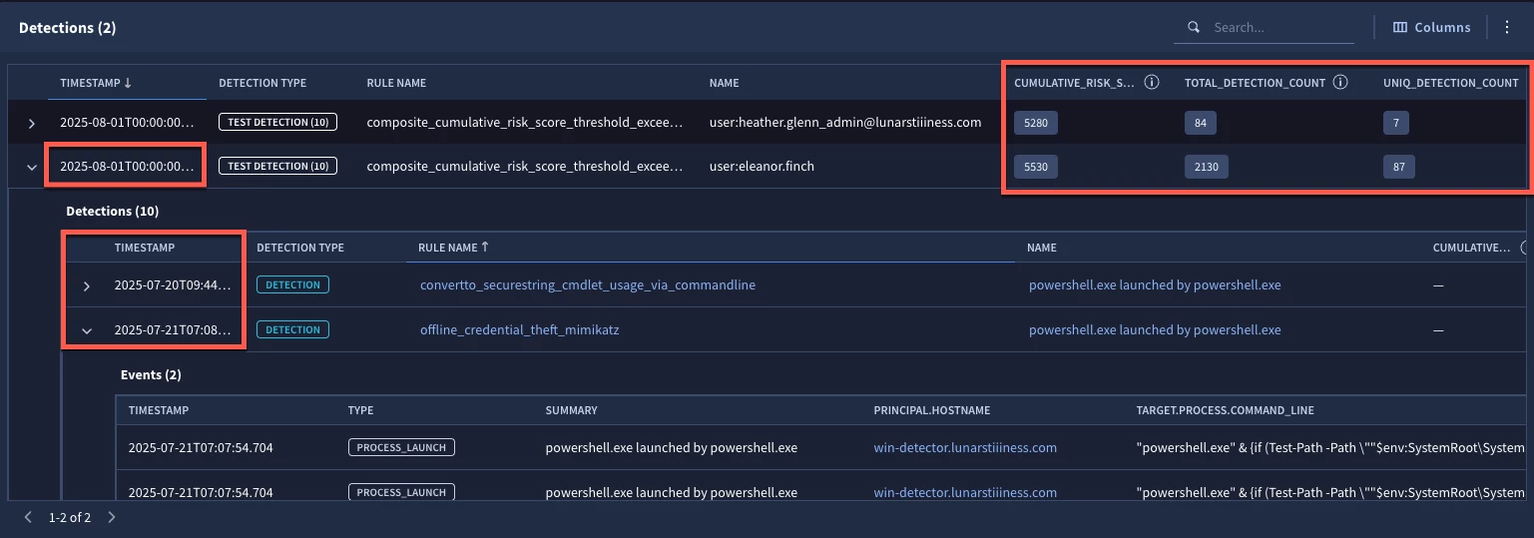Click the nested CUMULATIVE... column header
This screenshot has width=1534, height=538.
(x=1472, y=247)
